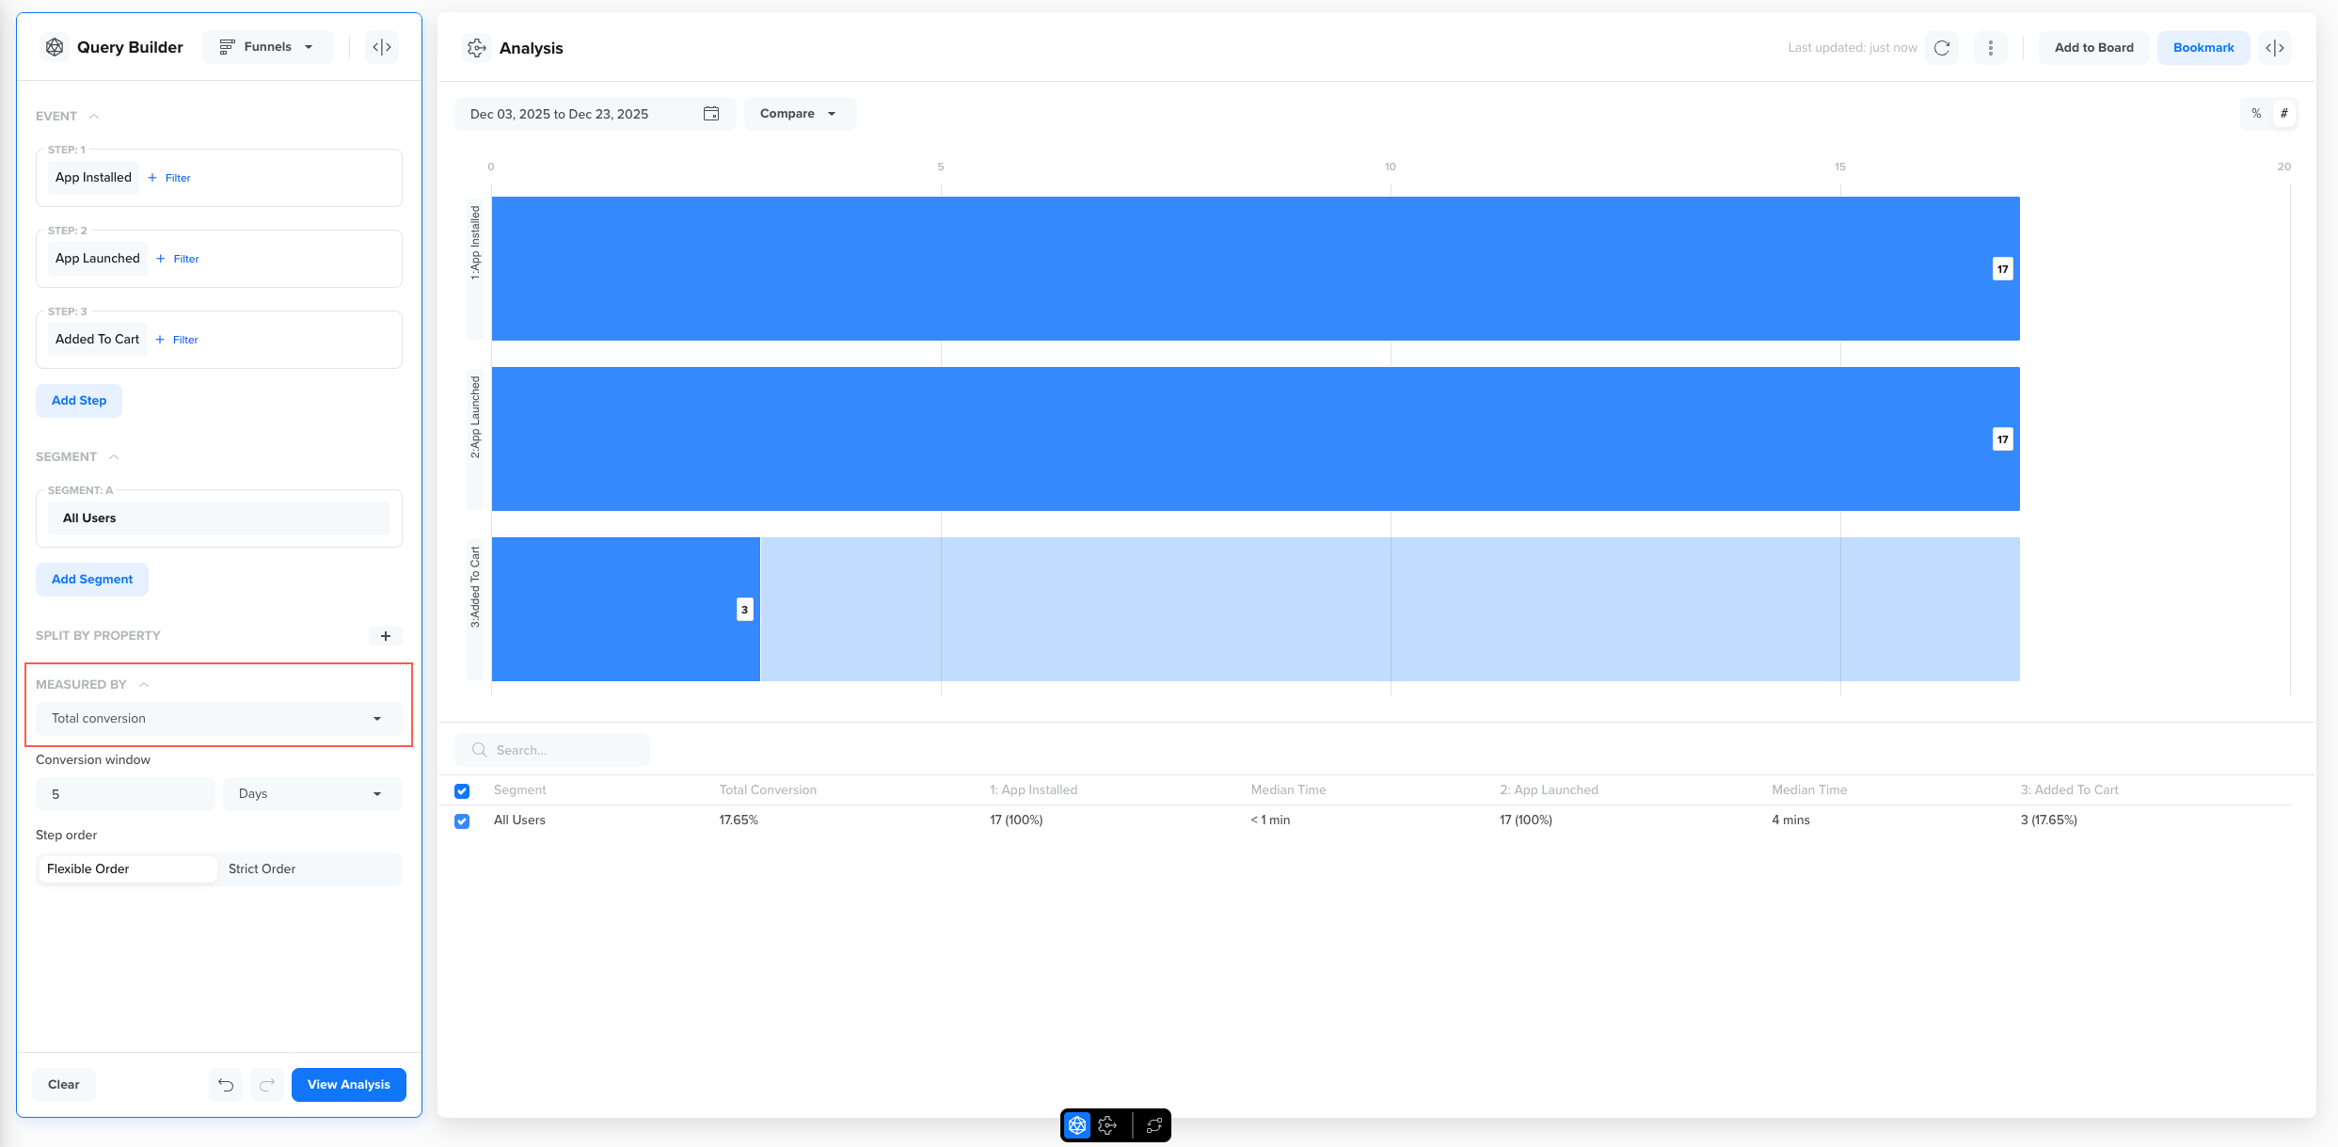Click the undo arrow icon
The image size is (2338, 1147).
tap(226, 1084)
